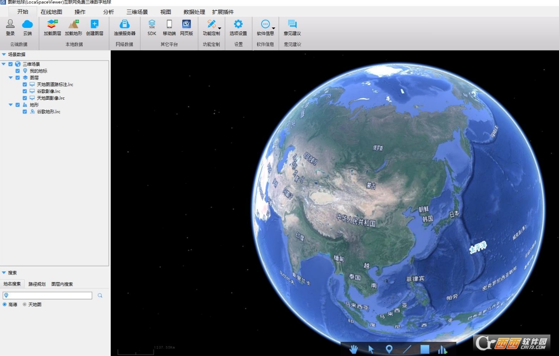Open the 功能定制 dropdown arrow
Image resolution: width=559 pixels, height=356 pixels.
pyautogui.click(x=219, y=28)
